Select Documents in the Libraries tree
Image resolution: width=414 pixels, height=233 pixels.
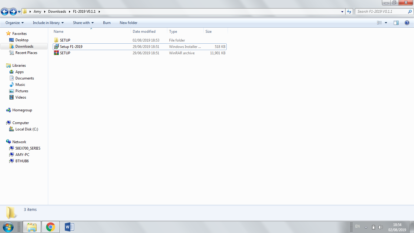click(x=25, y=78)
